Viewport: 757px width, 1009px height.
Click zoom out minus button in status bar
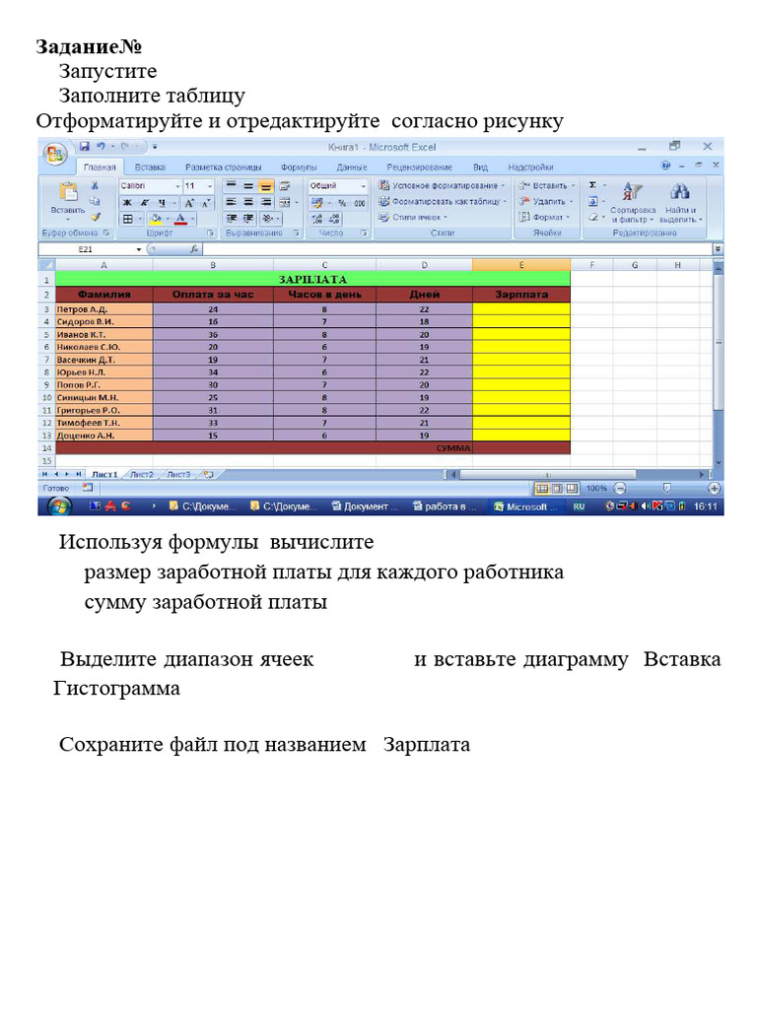pos(620,489)
